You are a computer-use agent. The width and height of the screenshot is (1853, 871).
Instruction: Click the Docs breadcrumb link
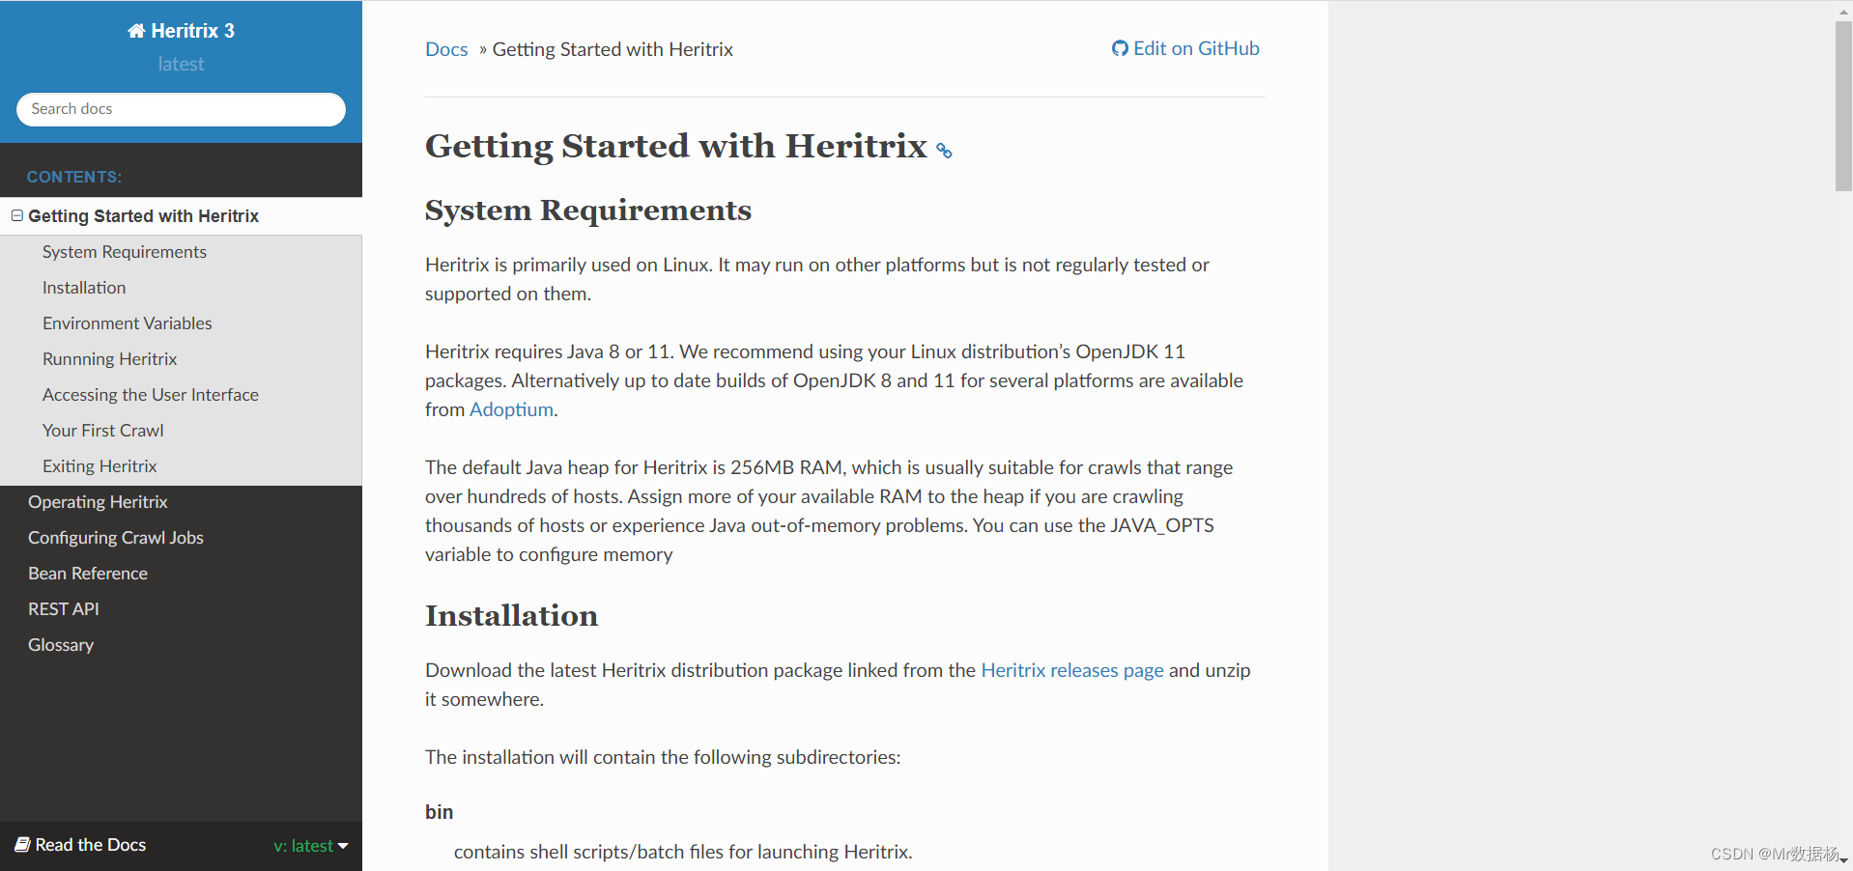coord(446,49)
